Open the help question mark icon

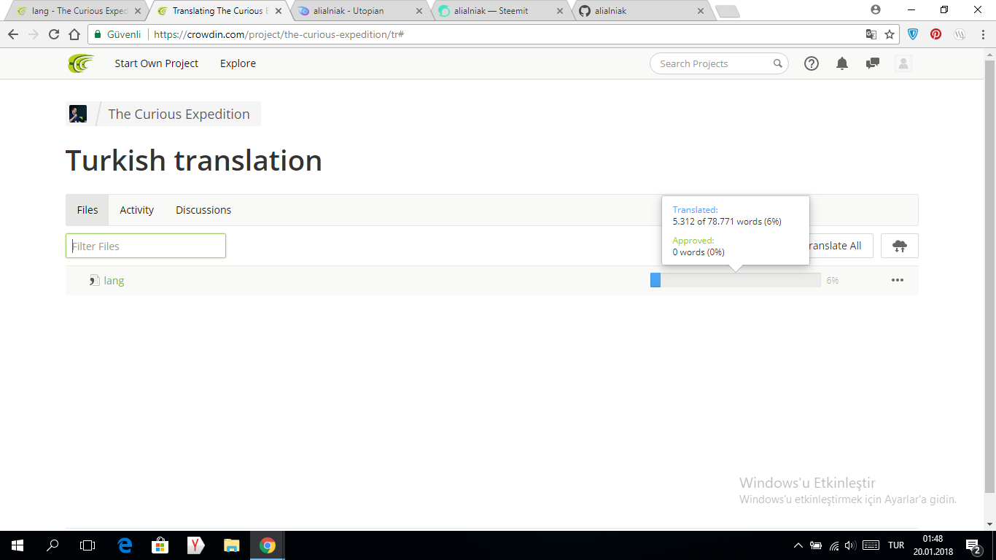[812, 63]
